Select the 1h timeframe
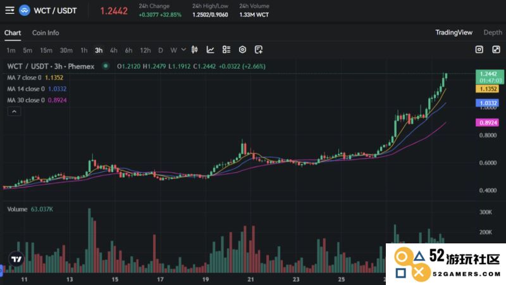Screen dimensions: 506x285 click(x=84, y=50)
